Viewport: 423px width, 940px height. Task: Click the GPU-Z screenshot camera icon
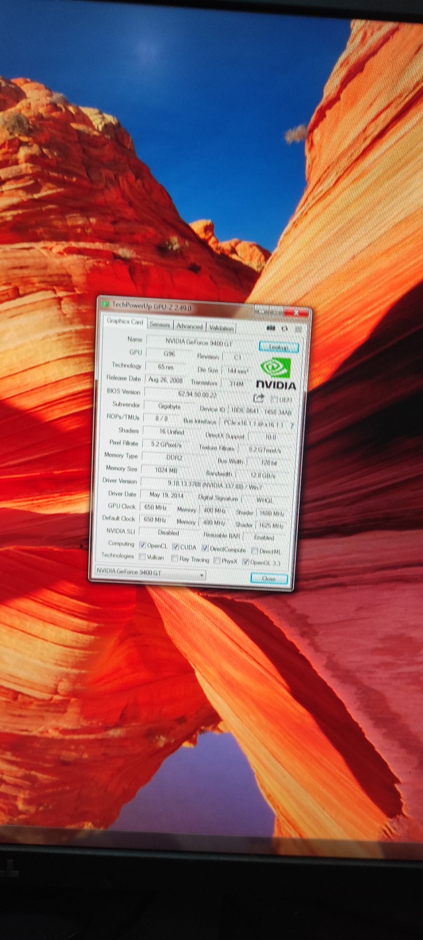pyautogui.click(x=271, y=328)
